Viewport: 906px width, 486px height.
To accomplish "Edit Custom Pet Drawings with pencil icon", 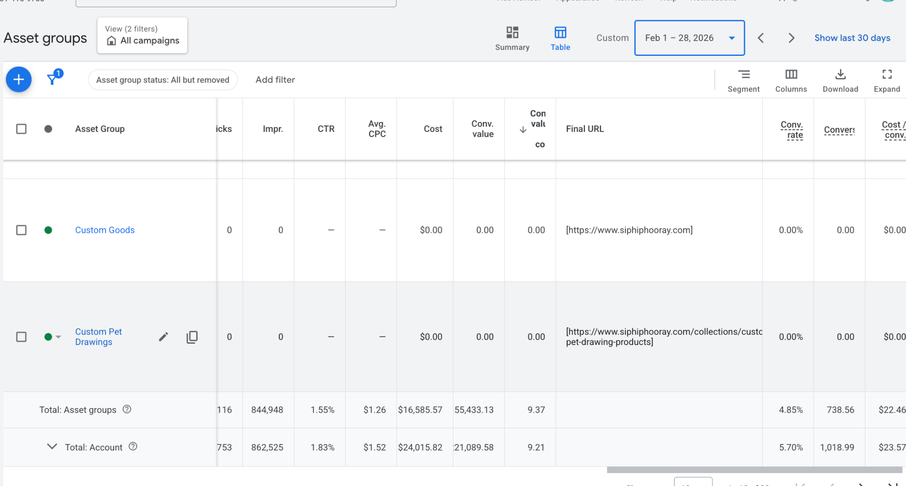I will pyautogui.click(x=163, y=337).
